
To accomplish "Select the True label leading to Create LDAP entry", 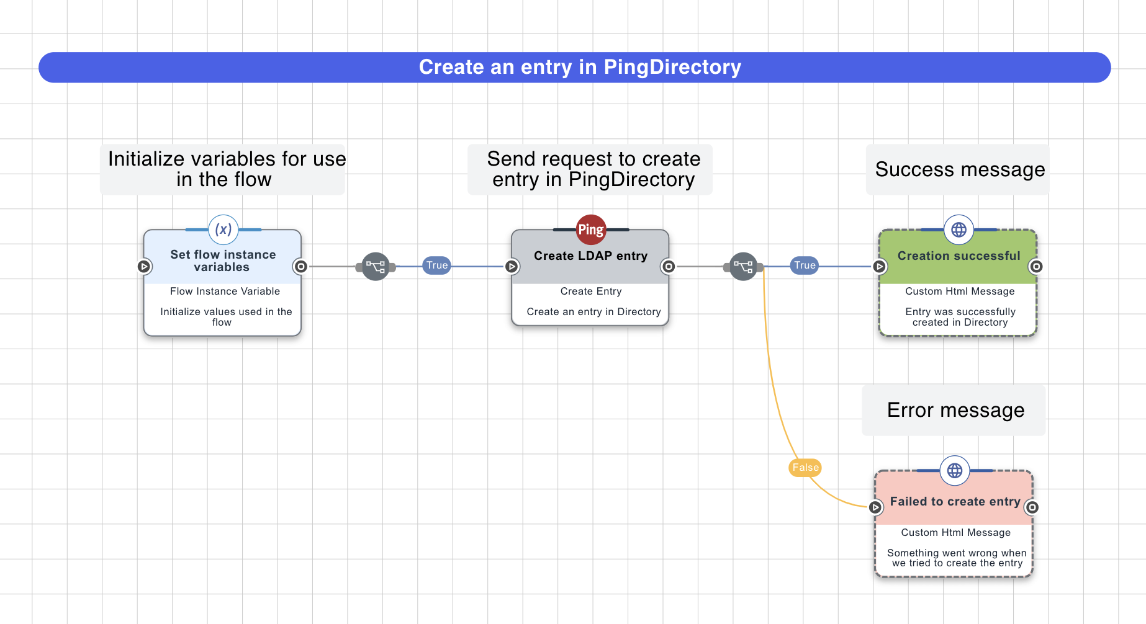I will pyautogui.click(x=437, y=265).
